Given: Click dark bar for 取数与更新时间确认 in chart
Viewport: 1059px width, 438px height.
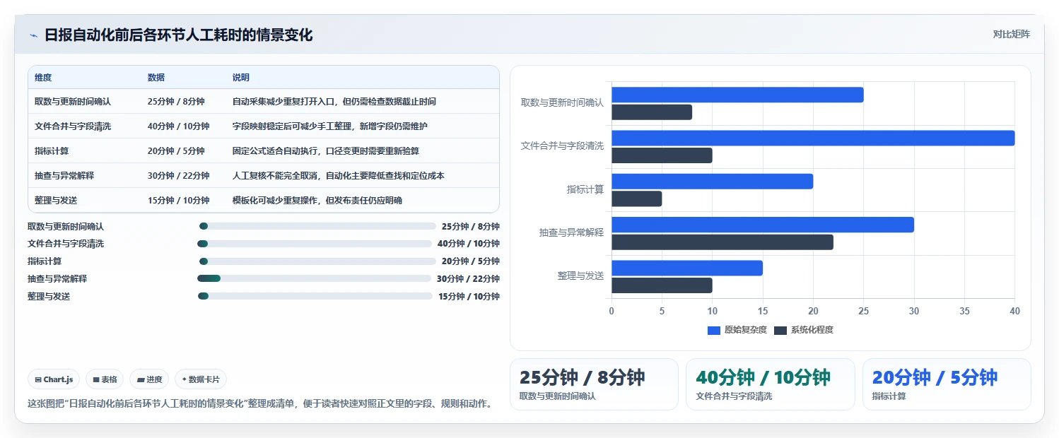Looking at the screenshot, I should [x=652, y=112].
